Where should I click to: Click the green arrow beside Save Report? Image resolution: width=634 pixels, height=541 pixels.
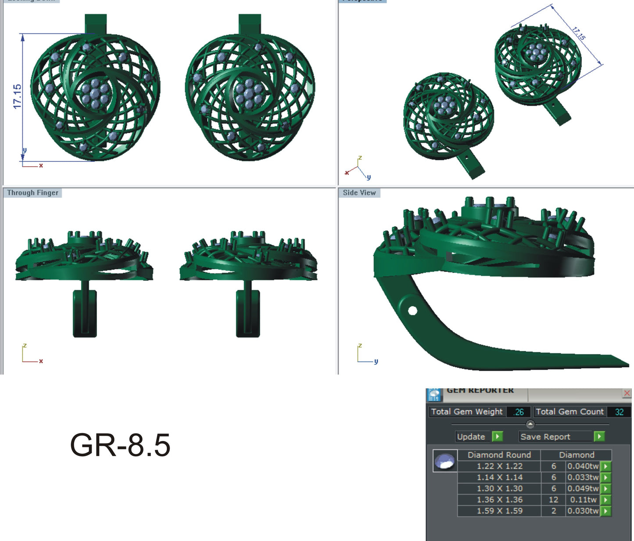click(599, 437)
